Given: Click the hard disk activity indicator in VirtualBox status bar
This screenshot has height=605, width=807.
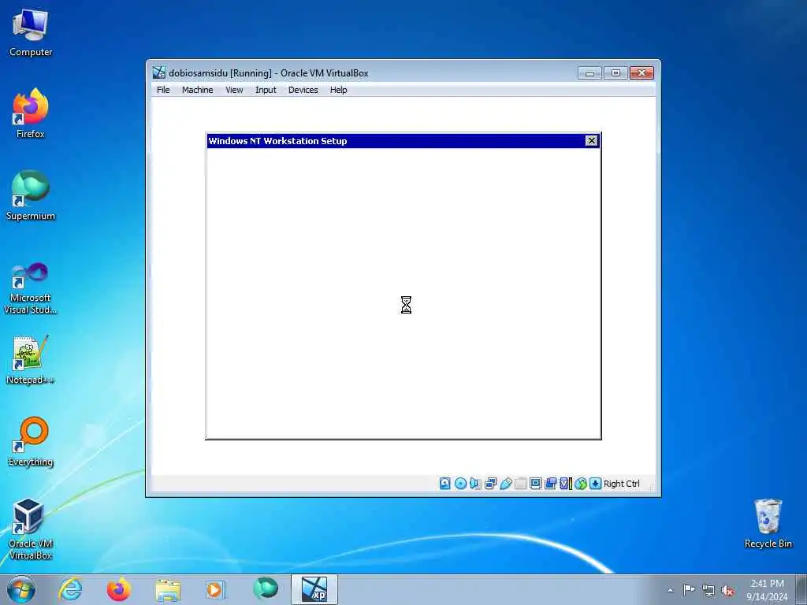Looking at the screenshot, I should [x=445, y=484].
